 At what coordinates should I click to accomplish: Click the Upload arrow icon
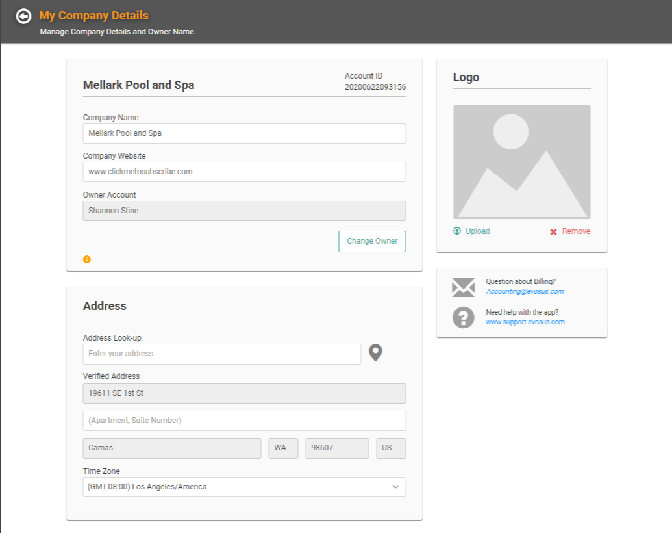tap(457, 231)
